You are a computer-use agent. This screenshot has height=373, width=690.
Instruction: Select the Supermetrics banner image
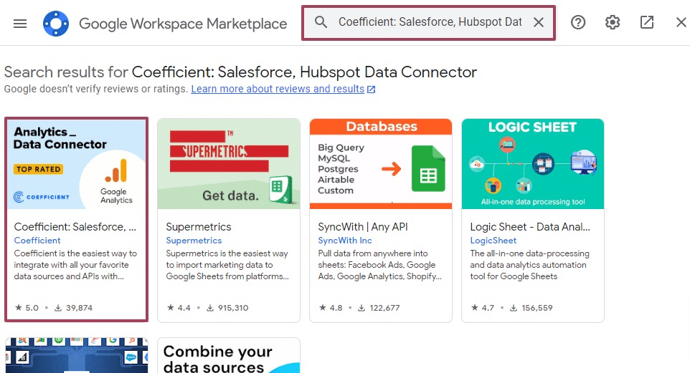pos(229,164)
